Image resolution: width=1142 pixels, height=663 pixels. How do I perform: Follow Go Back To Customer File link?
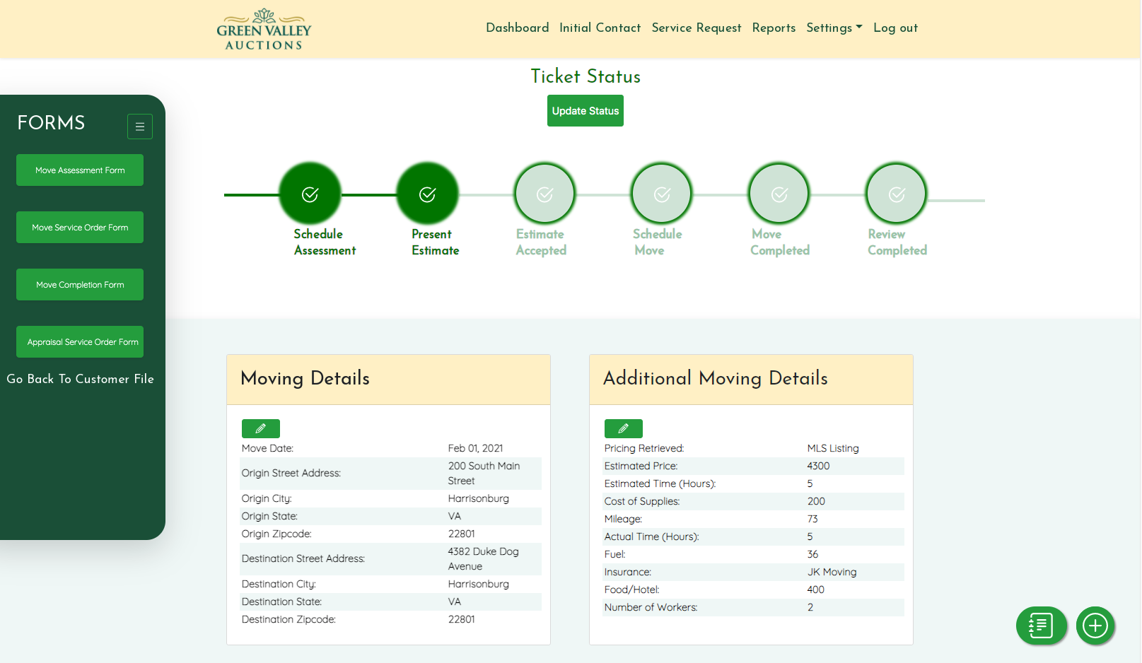point(80,379)
